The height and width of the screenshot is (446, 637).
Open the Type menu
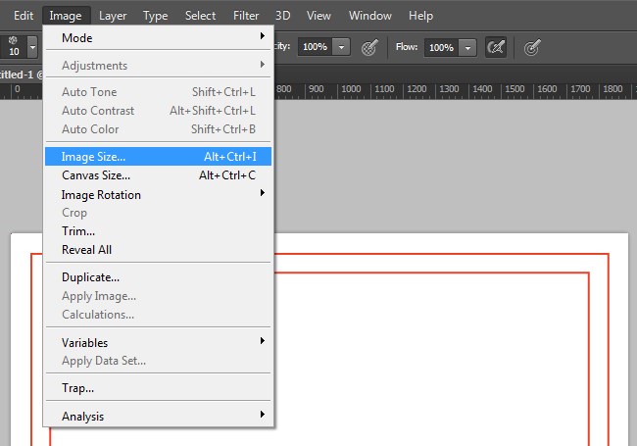(x=155, y=16)
